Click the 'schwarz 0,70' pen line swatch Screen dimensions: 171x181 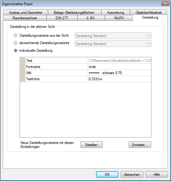pyautogui.click(x=94, y=73)
